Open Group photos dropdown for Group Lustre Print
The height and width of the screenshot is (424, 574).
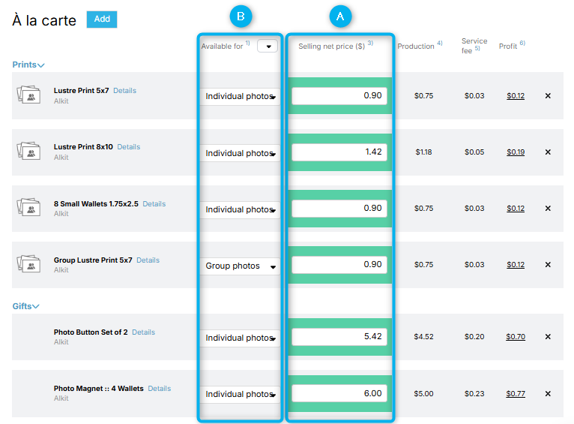tap(240, 266)
